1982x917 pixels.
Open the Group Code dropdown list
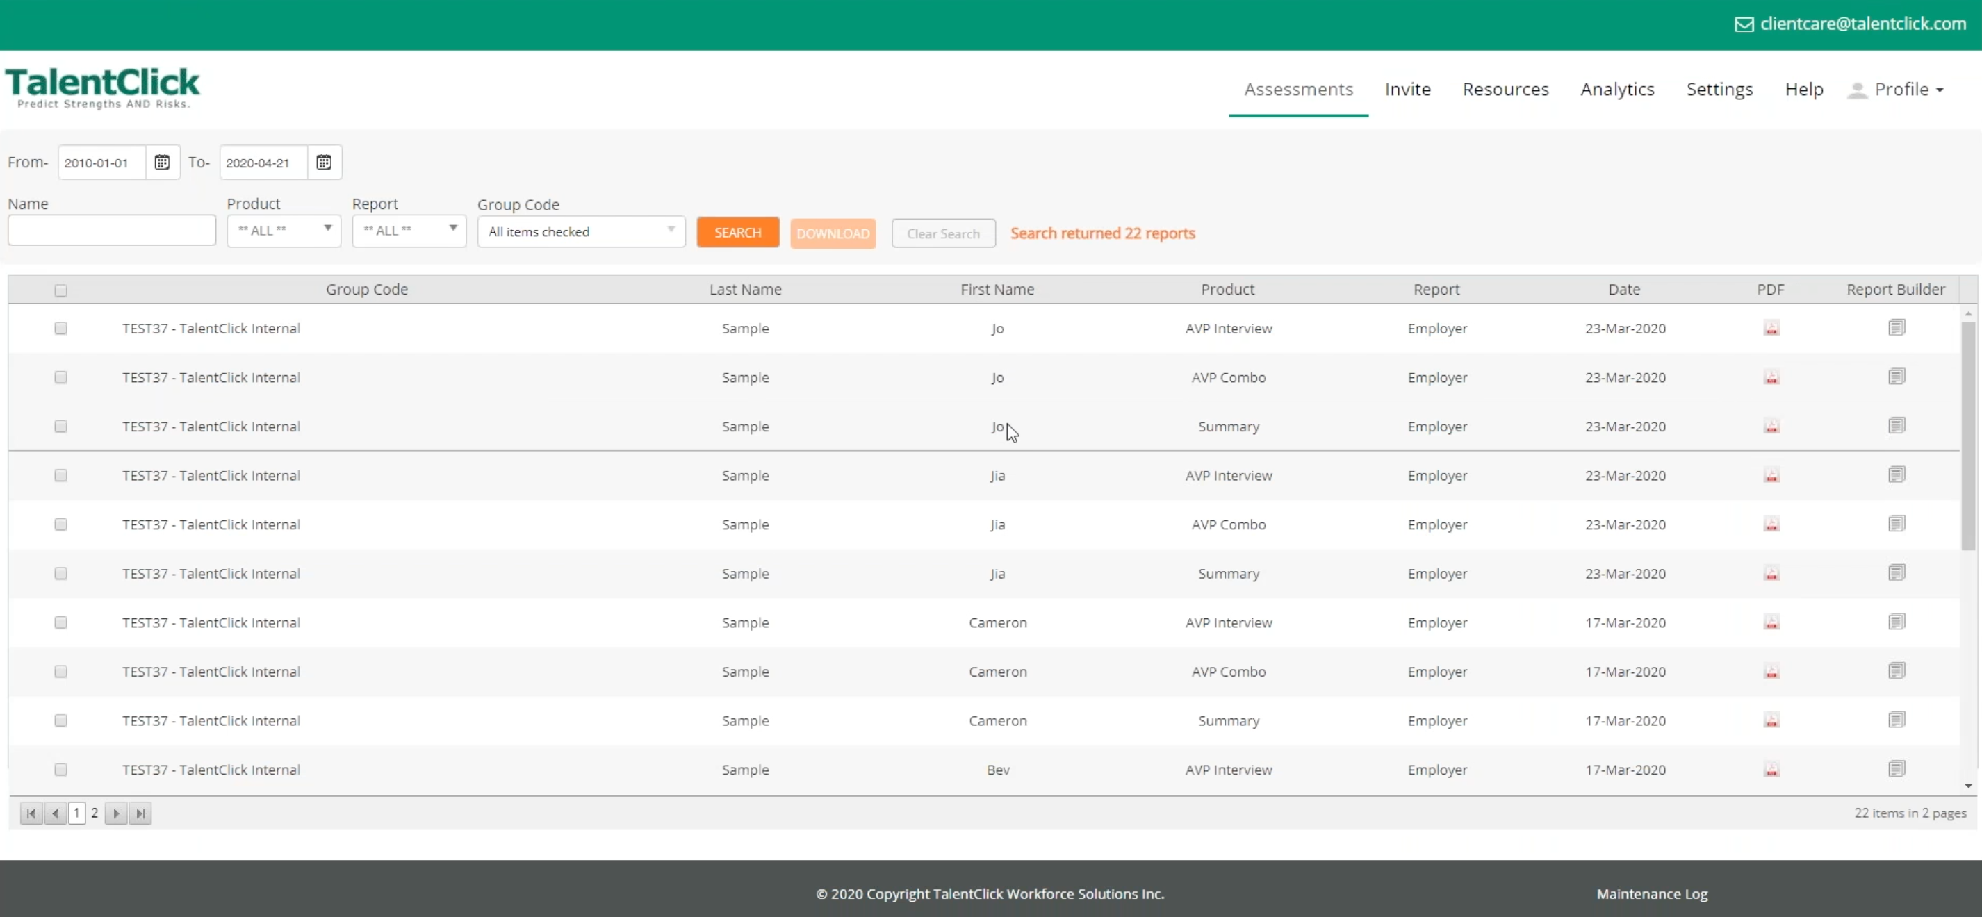pyautogui.click(x=581, y=231)
